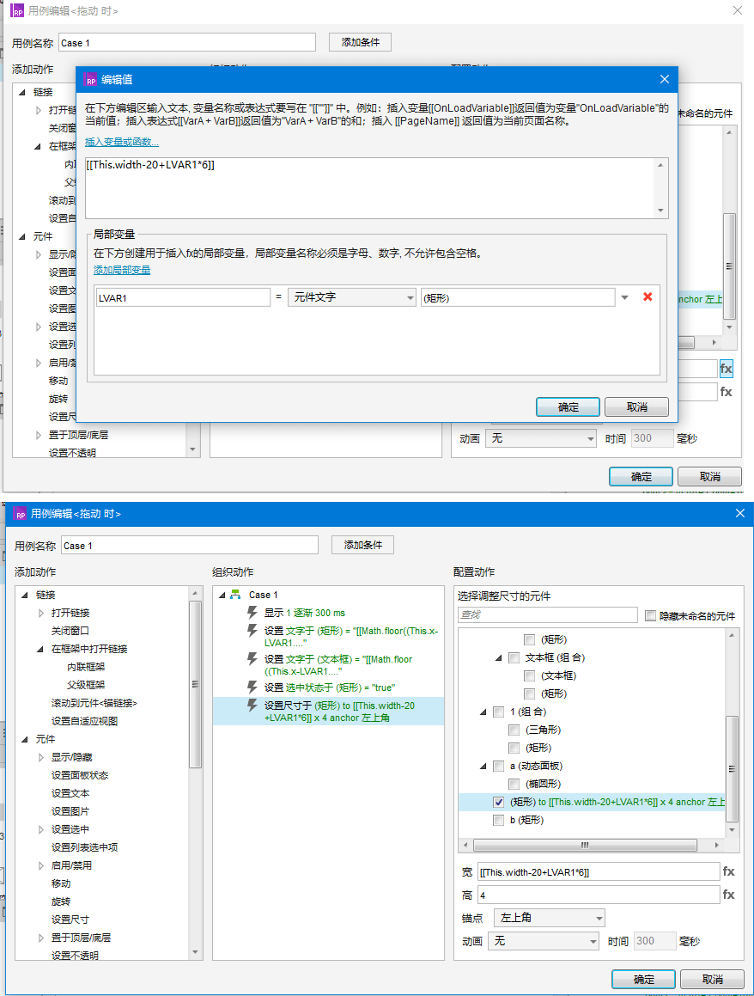
Task: Check the a (动态面板) checkbox
Action: [x=499, y=766]
